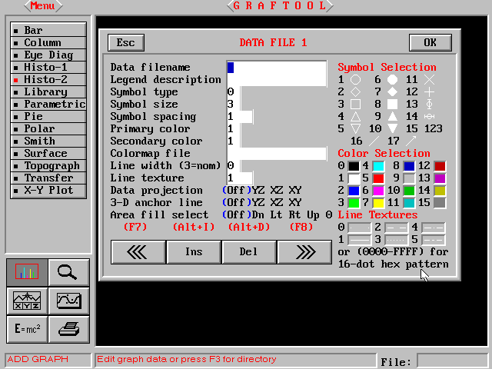Set 3-D anchor line to YZ

258,202
